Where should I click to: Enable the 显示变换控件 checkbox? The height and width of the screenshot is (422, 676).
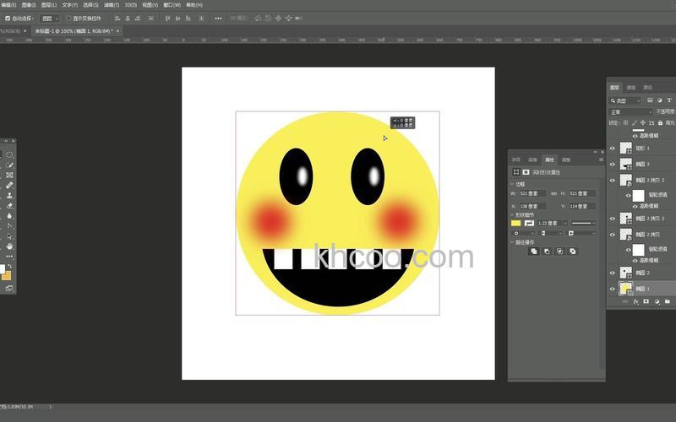tap(68, 18)
